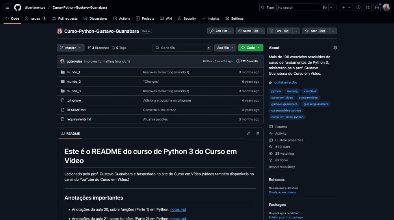This screenshot has height=220, width=394.
Task: Click the learning topic tag
Action: (292, 91)
